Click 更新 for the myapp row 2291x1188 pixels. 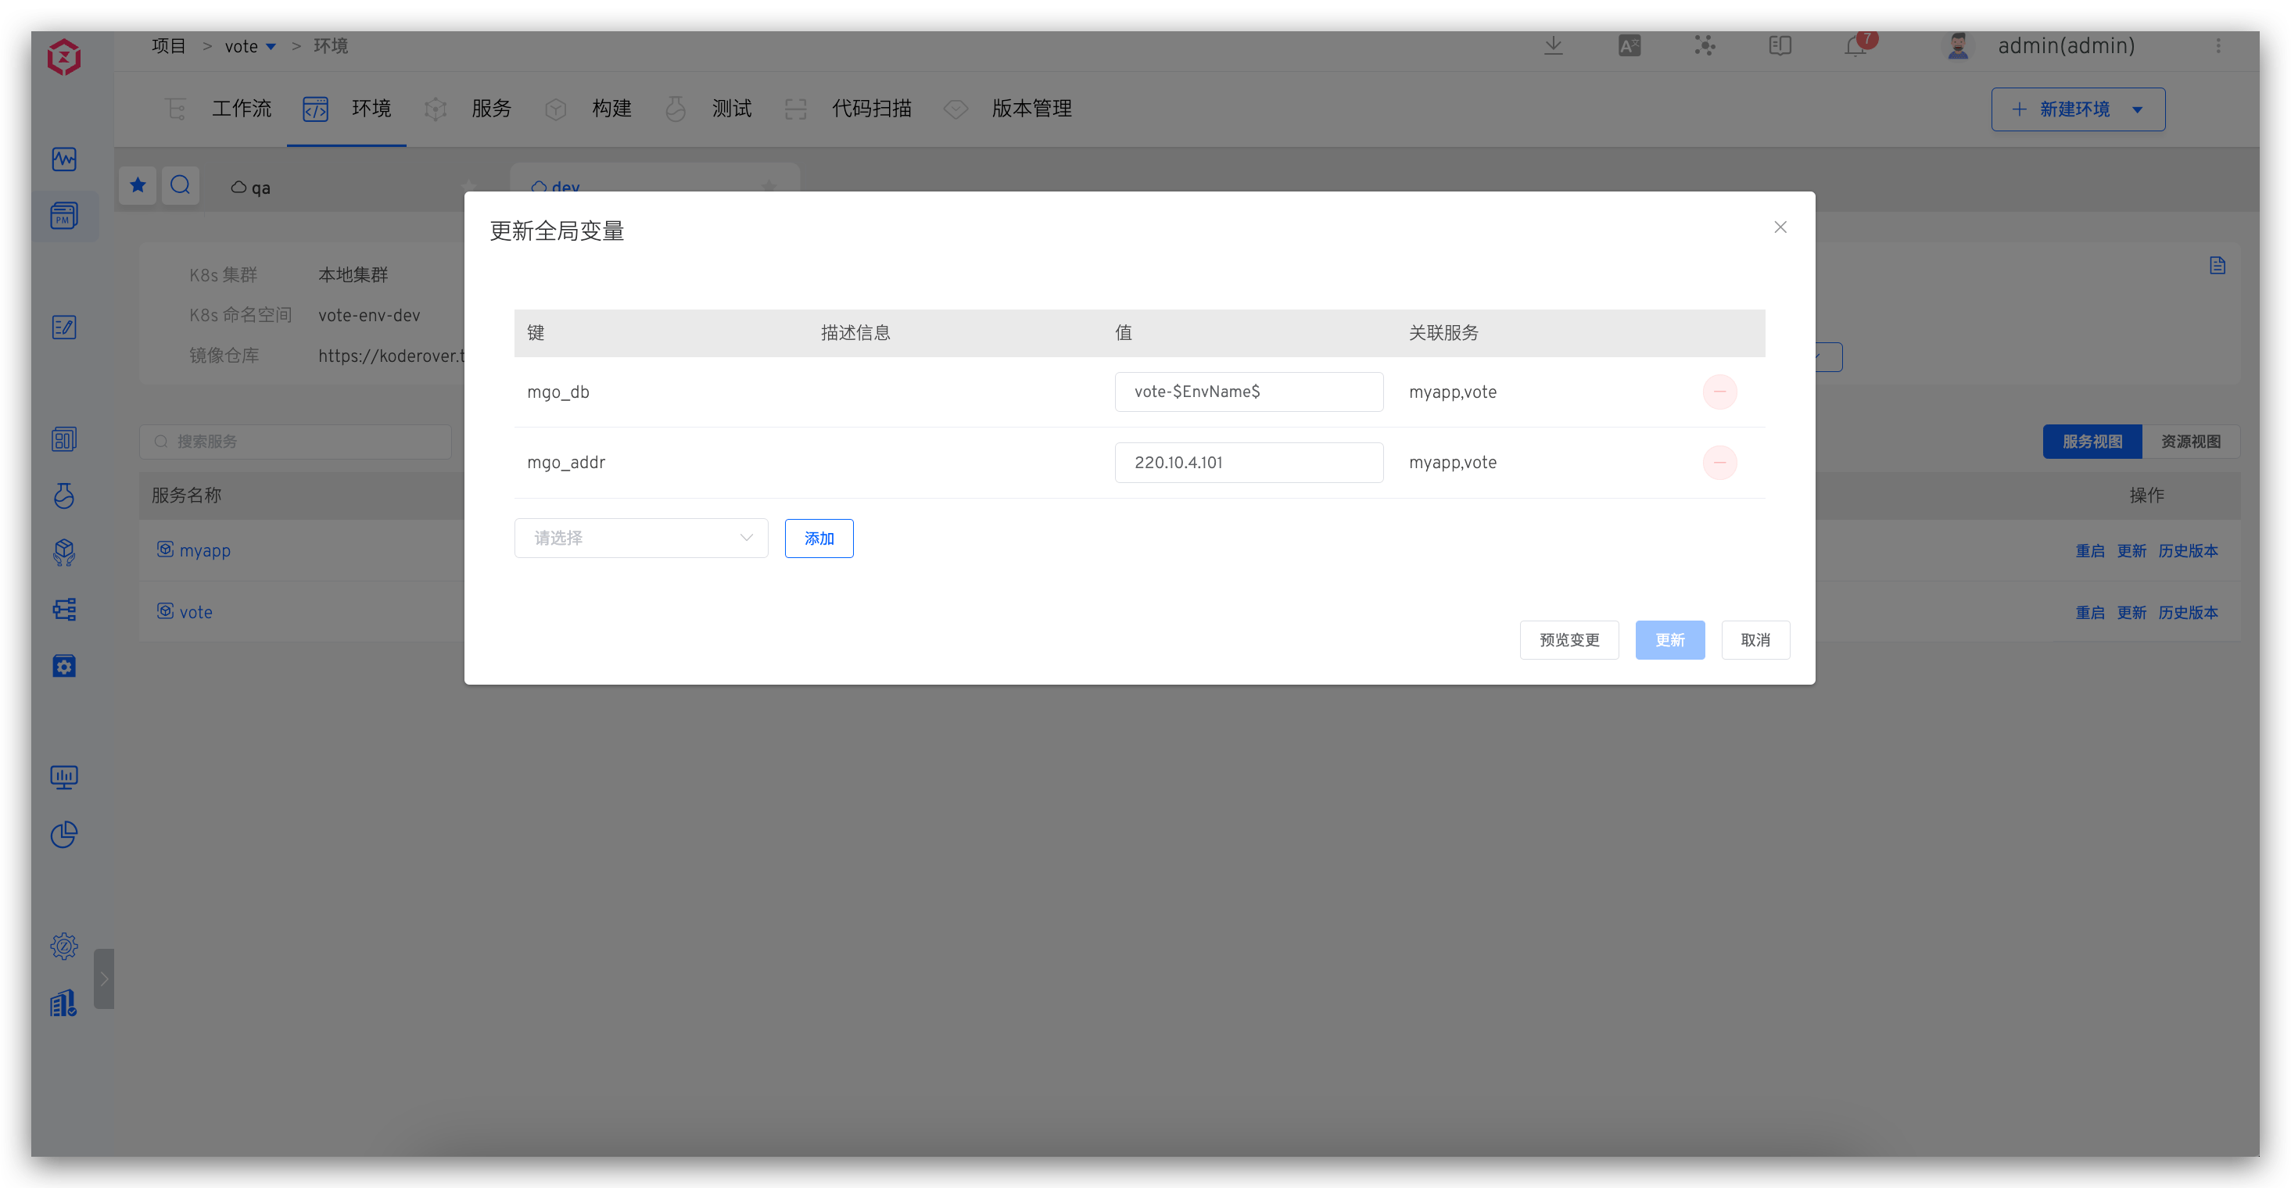click(2131, 551)
